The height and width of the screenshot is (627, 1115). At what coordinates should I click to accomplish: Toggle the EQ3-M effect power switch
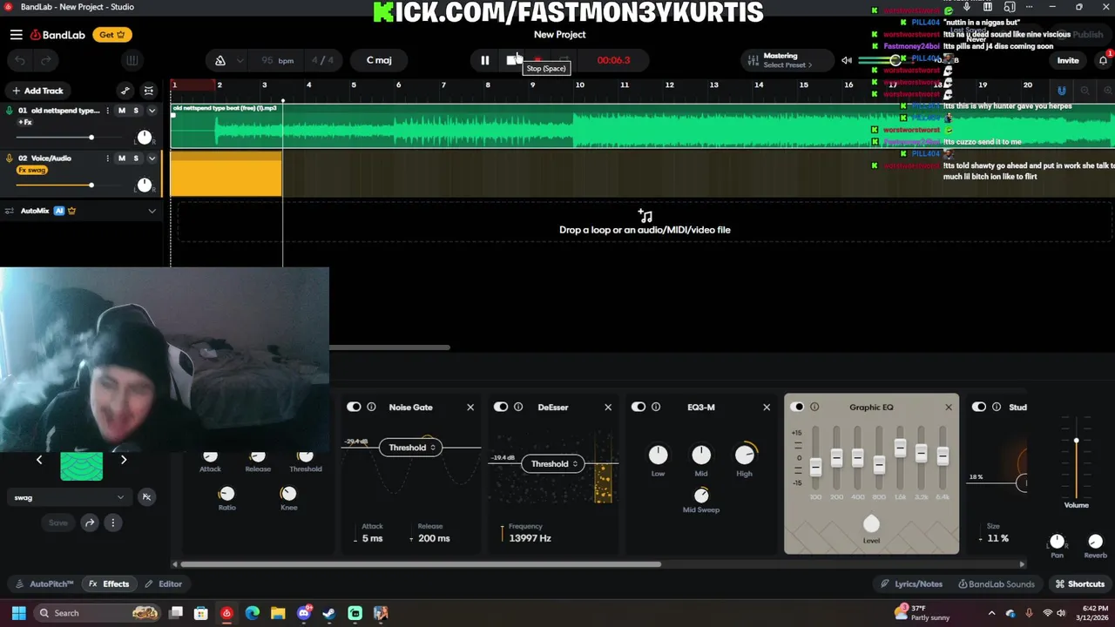click(x=639, y=407)
